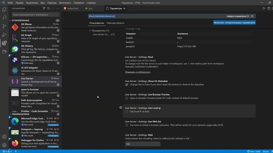Screen dimensions: 273x153
Task: Install Debugger for Firefox extension
Action: [53, 147]
